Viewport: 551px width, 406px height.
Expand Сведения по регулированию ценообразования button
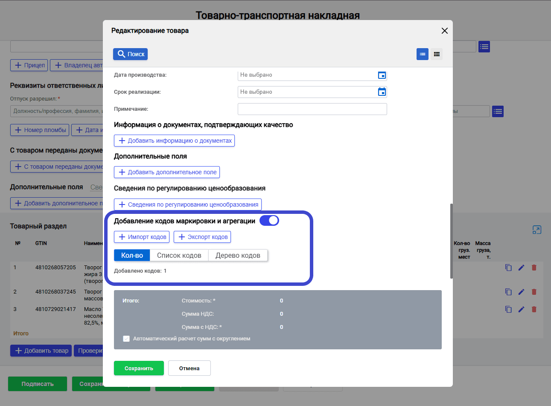188,204
